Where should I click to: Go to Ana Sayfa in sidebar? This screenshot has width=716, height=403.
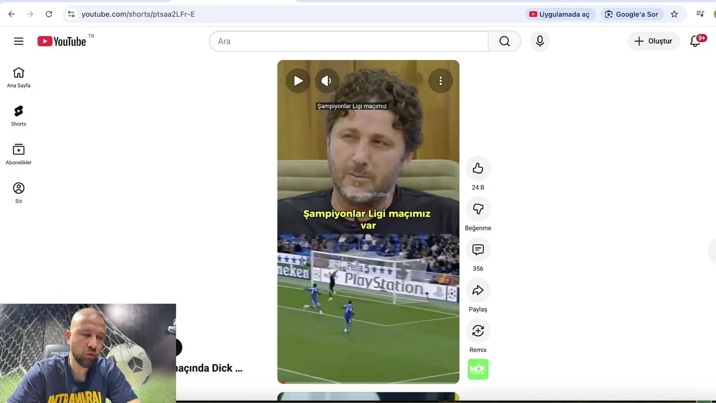pyautogui.click(x=18, y=78)
